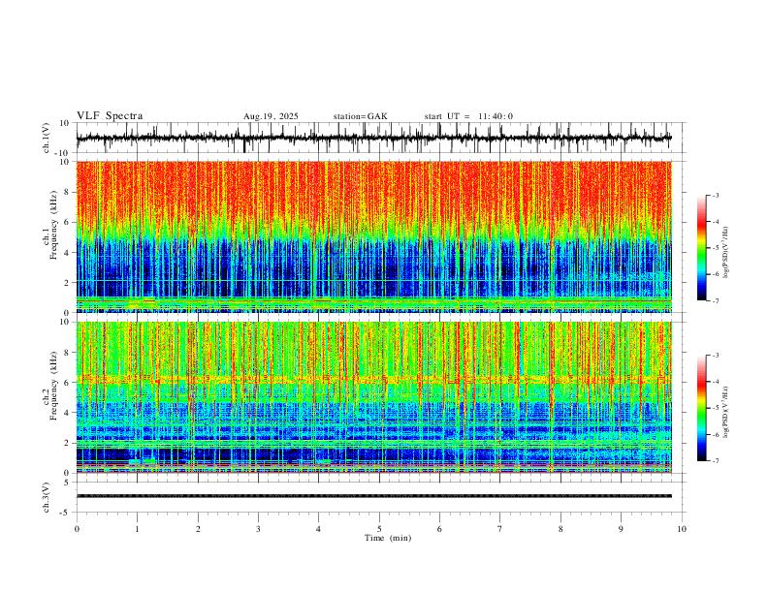Click the "5" tick on ch.3(V) axis
The height and width of the screenshot is (593, 768).
tap(68, 483)
